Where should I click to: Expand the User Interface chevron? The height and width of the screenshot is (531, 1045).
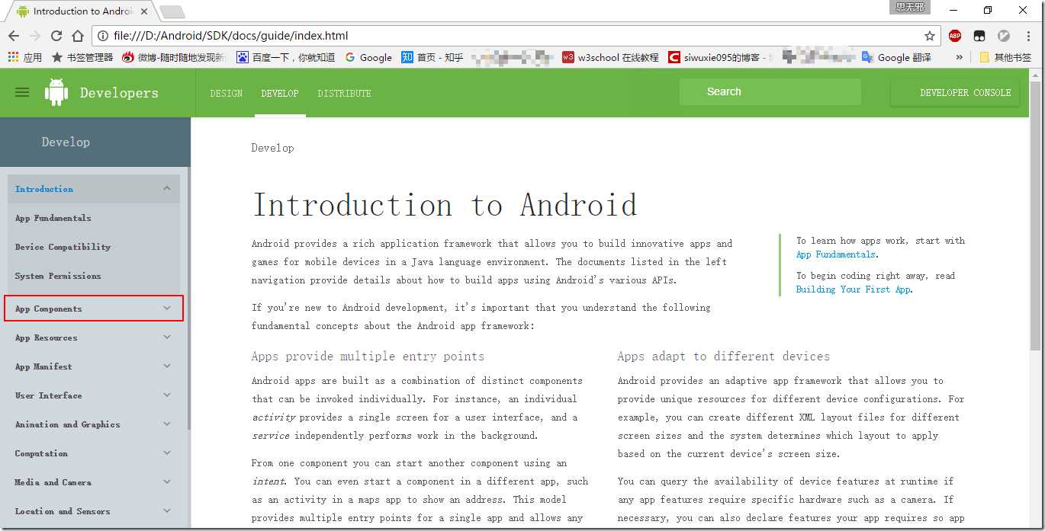tap(167, 395)
